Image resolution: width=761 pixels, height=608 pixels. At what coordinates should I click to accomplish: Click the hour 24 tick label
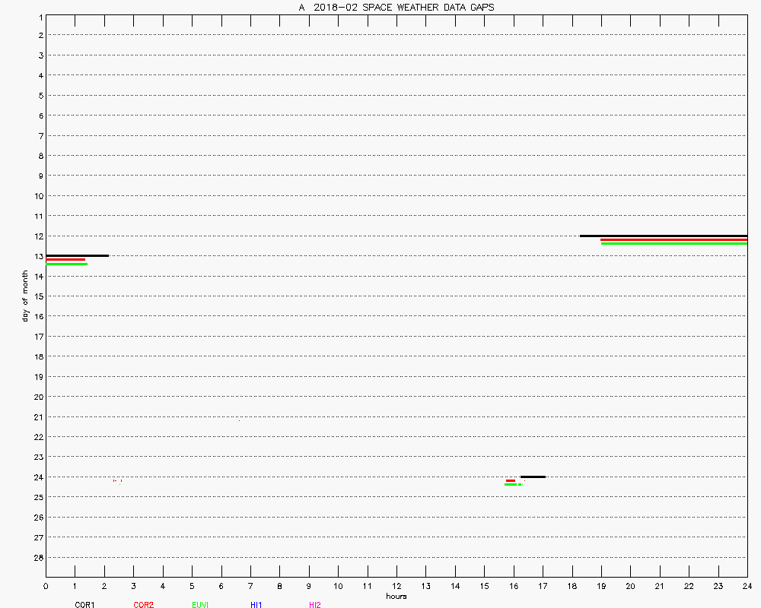(x=747, y=586)
